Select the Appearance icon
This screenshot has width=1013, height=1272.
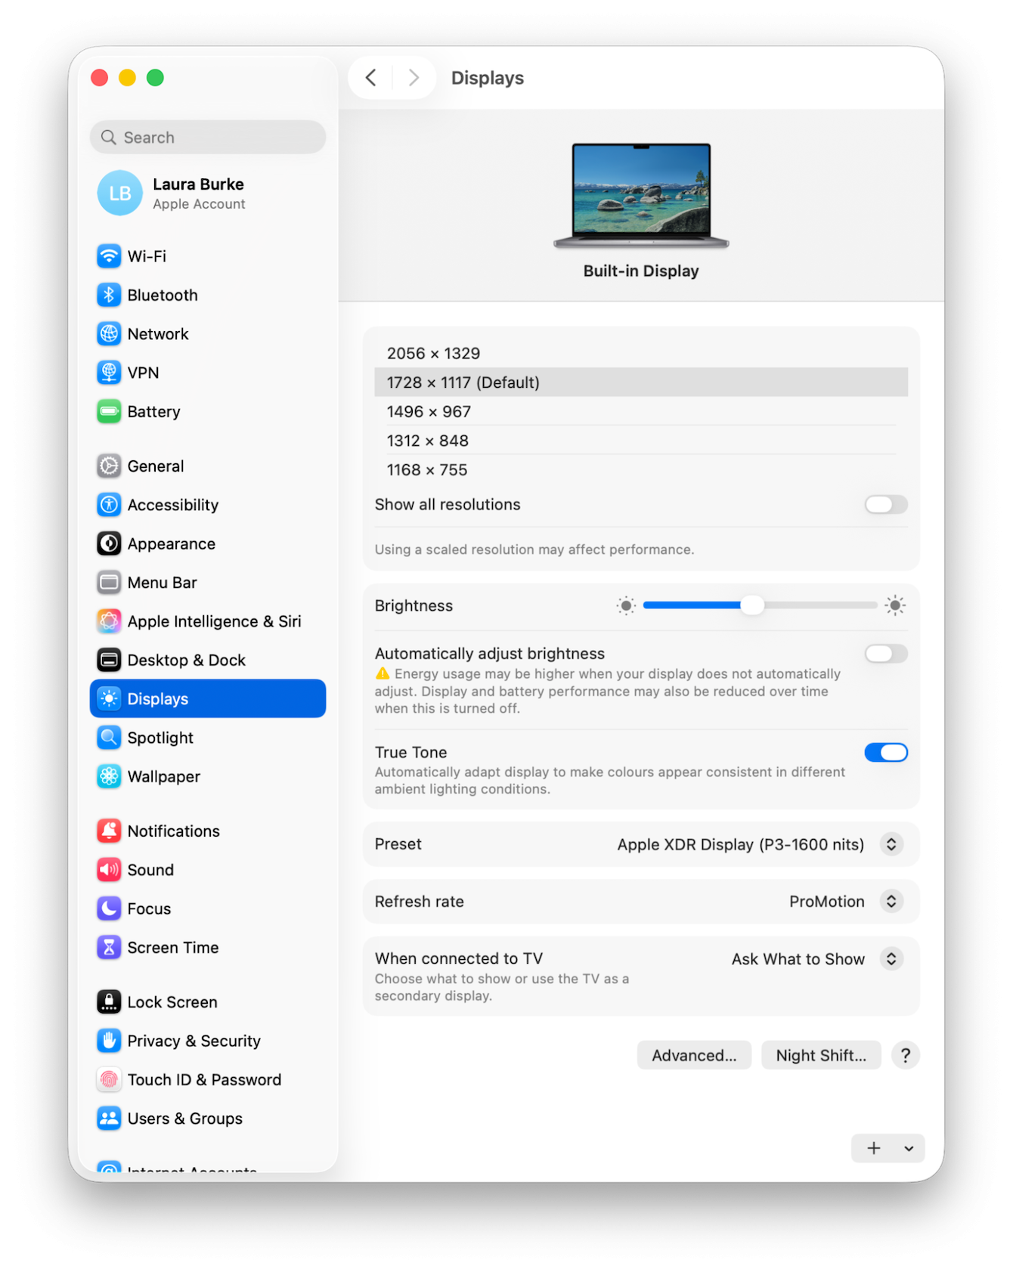pyautogui.click(x=109, y=543)
